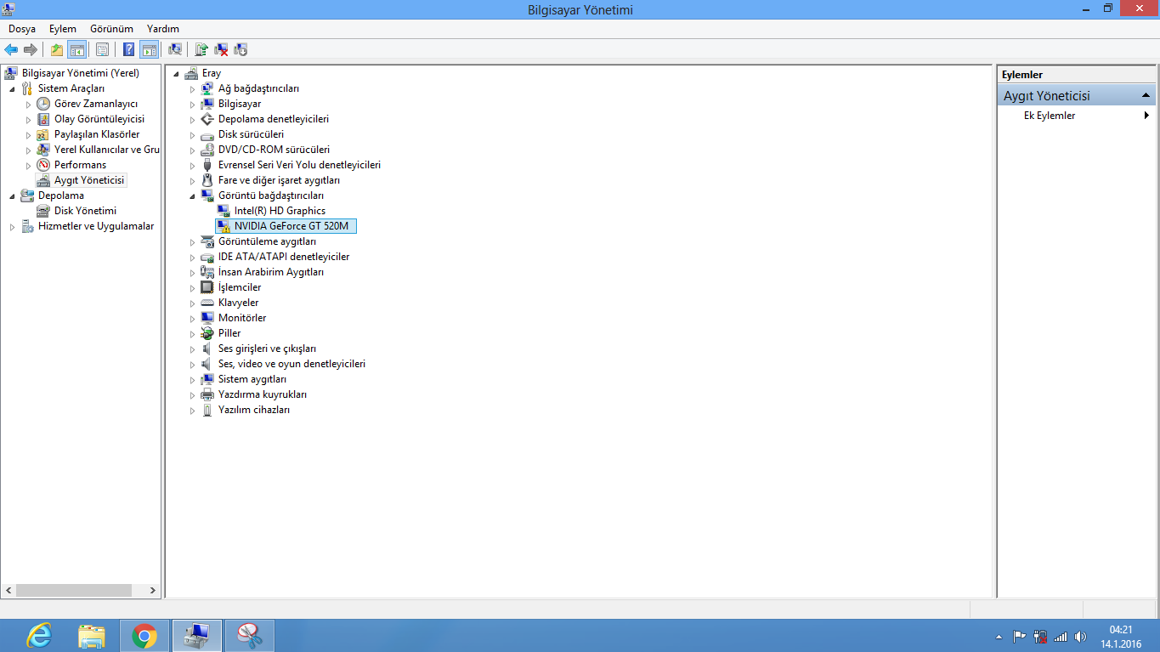Viewport: 1160px width, 652px height.
Task: Click the volume speaker tray icon
Action: [1080, 637]
